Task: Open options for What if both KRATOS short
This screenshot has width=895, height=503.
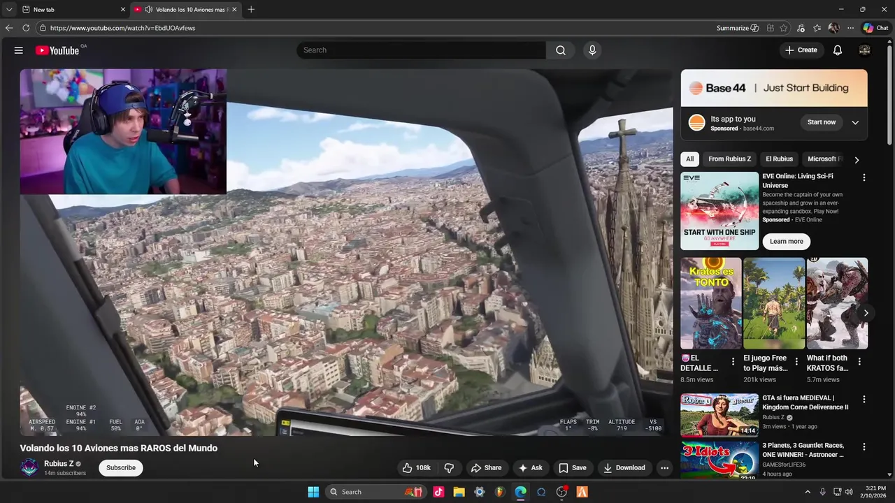Action: pos(859,361)
